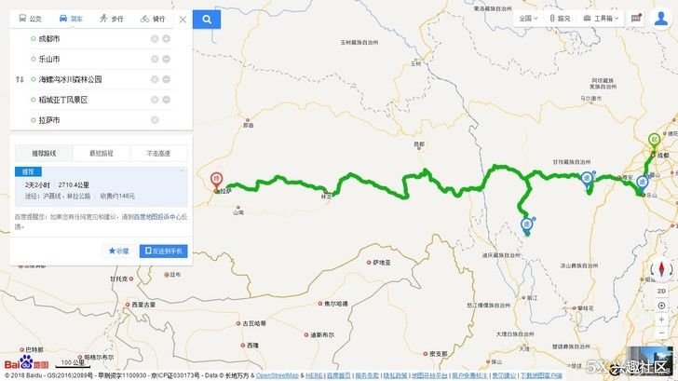Switch to the 步行 walking mode tab

pos(111,19)
